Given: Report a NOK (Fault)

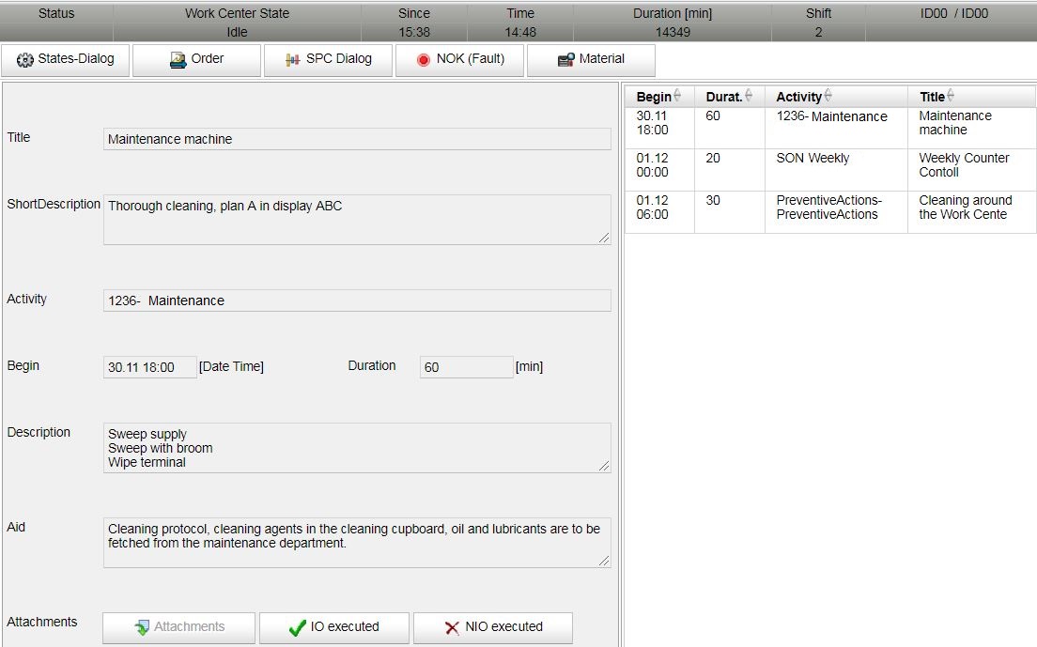Looking at the screenshot, I should pos(459,60).
